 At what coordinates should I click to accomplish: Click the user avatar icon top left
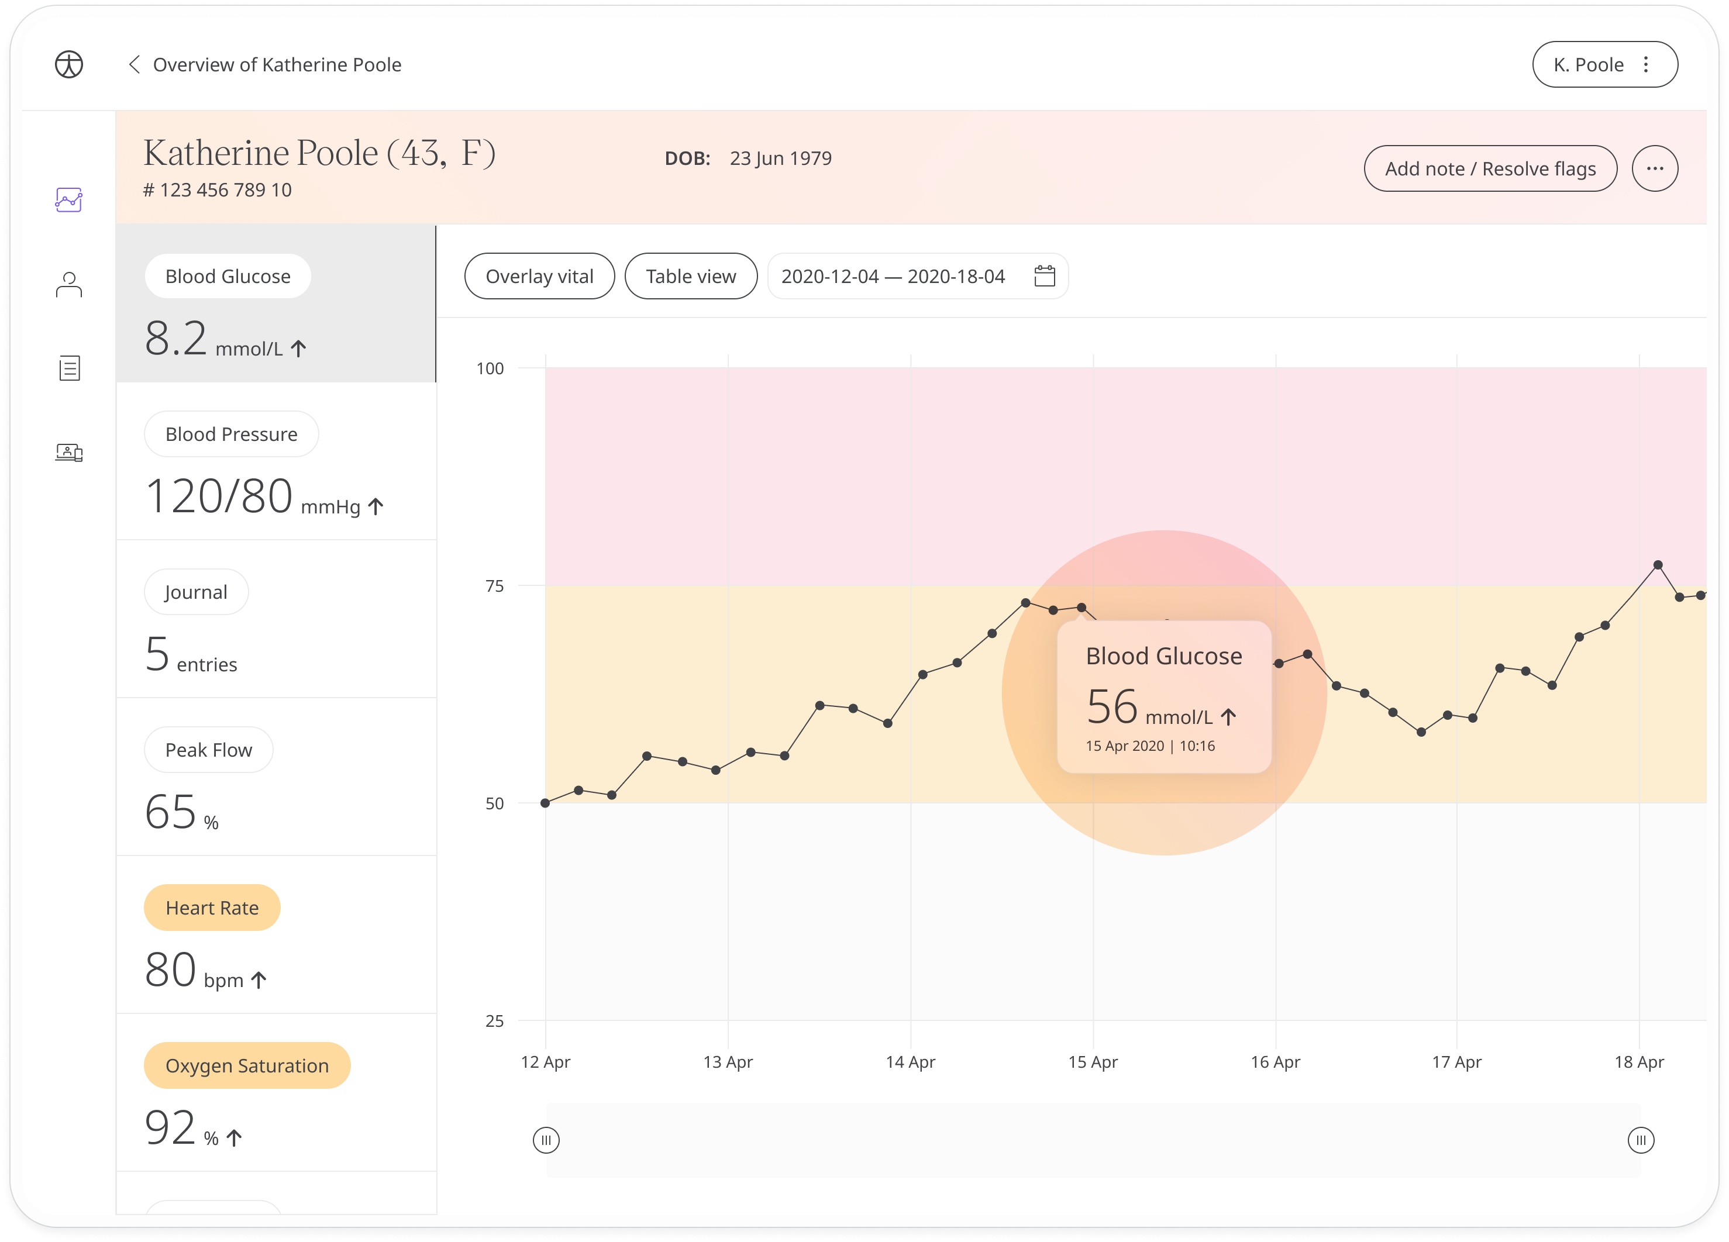coord(68,64)
